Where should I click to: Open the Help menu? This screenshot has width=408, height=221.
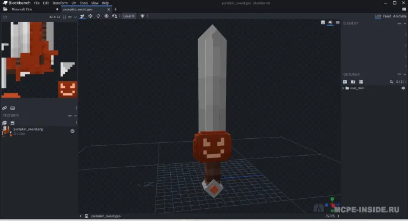(x=105, y=3)
